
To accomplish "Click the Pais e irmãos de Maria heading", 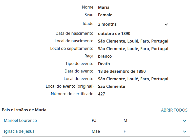I will pos(24,110).
